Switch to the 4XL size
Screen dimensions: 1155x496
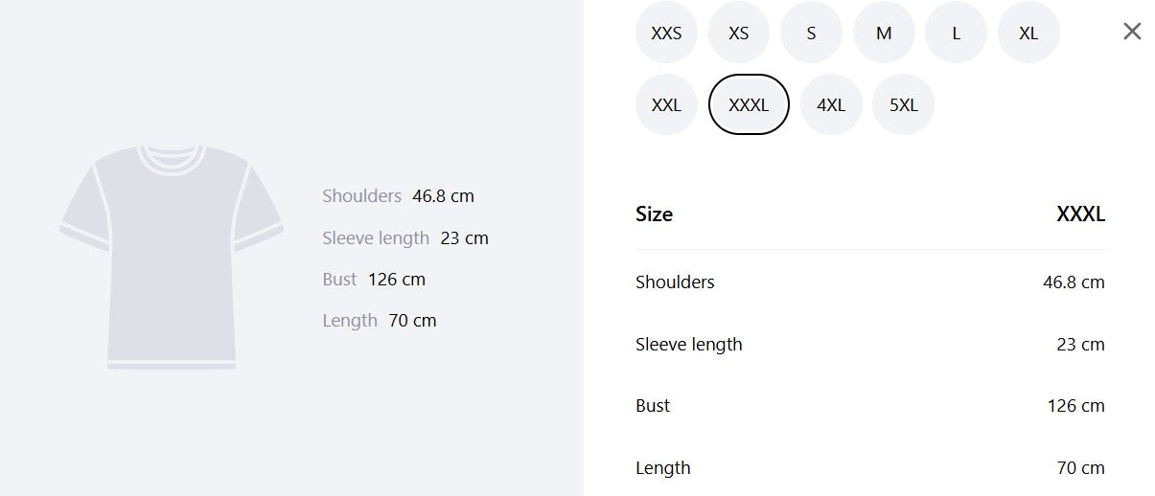831,104
